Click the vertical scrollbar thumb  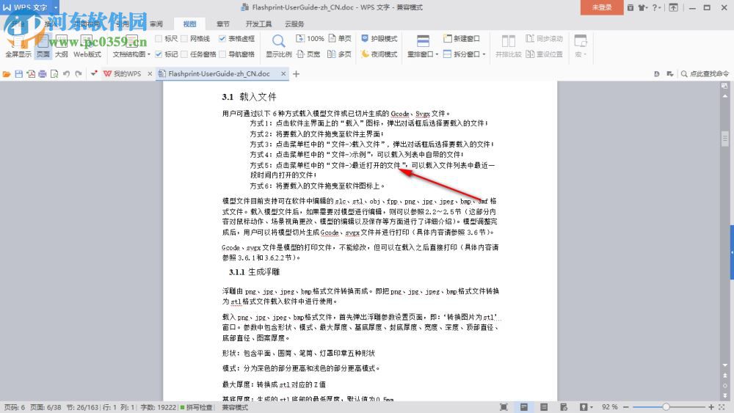[x=725, y=139]
